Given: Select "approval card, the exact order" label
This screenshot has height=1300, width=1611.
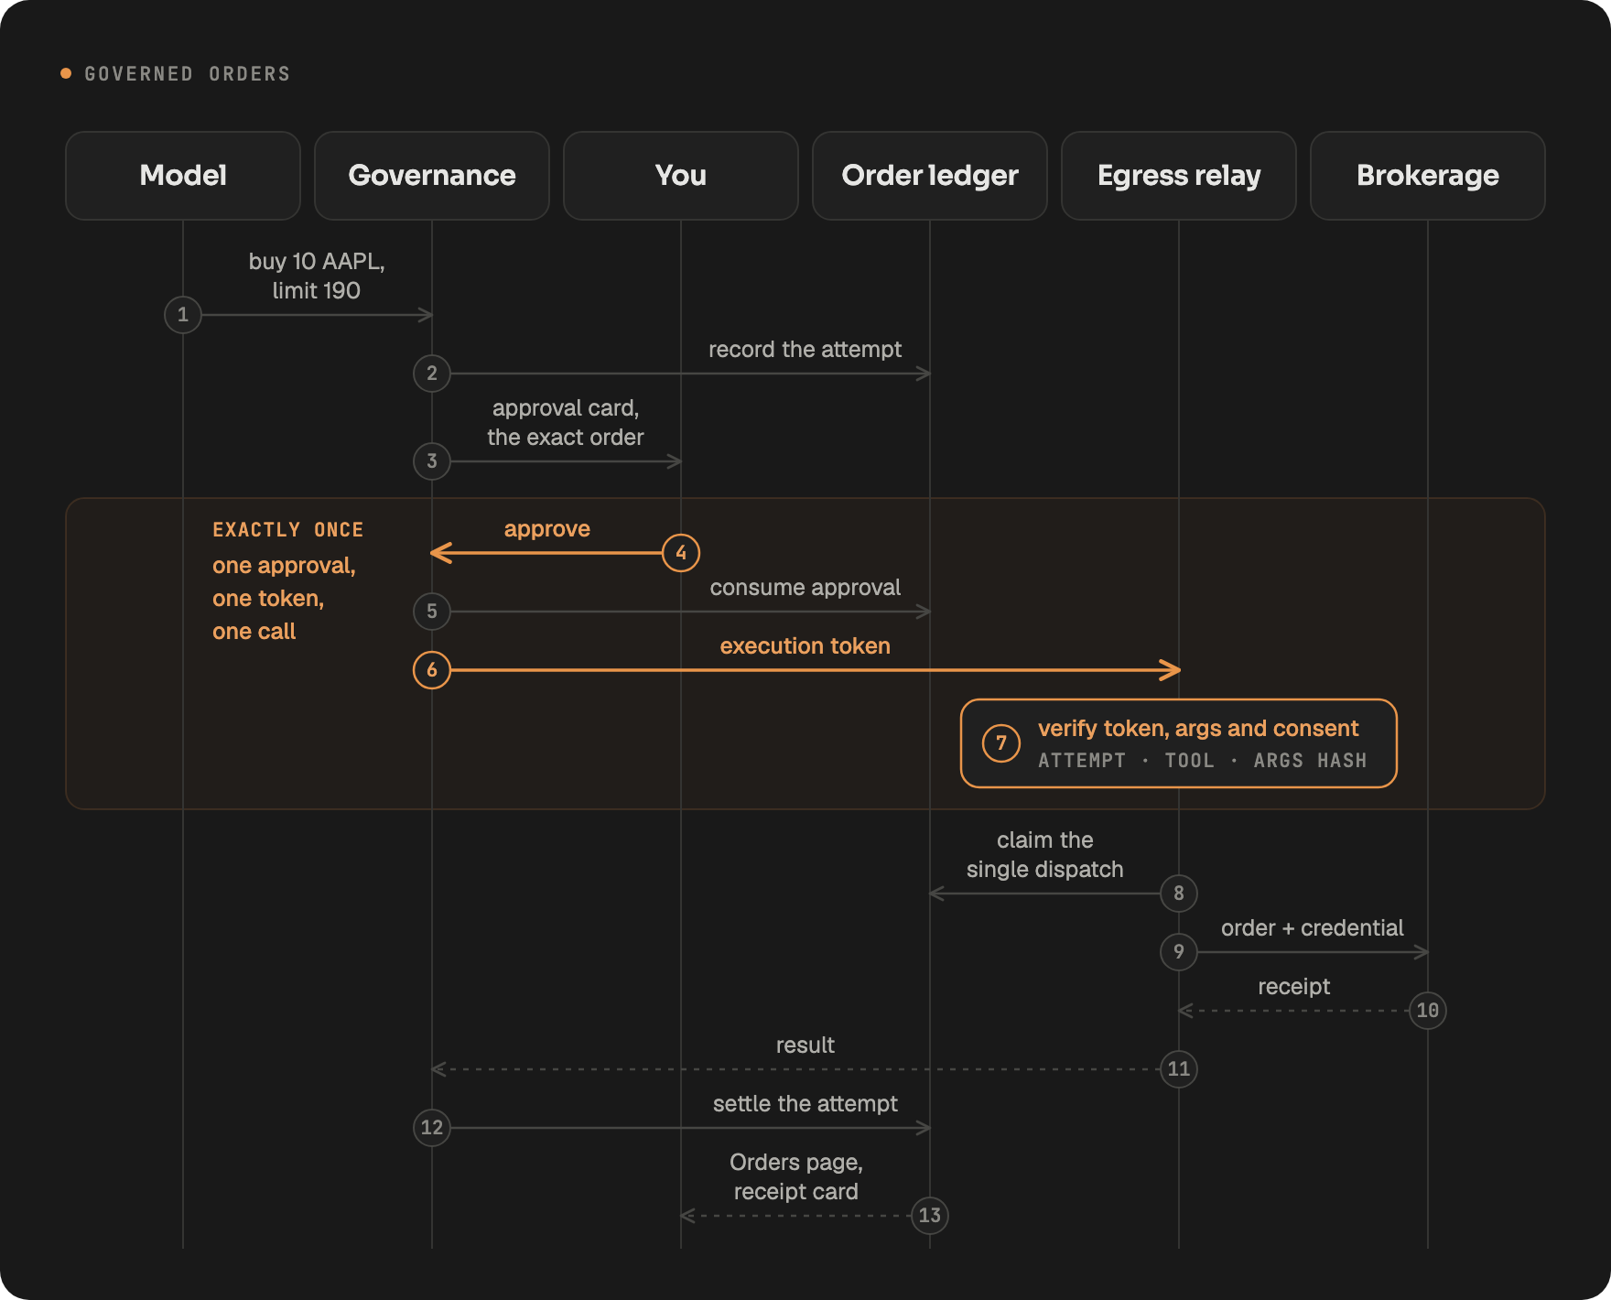Looking at the screenshot, I should coord(566,422).
